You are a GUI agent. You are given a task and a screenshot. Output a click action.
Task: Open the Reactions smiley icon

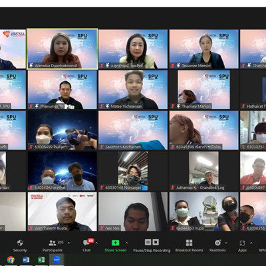pos(217,243)
